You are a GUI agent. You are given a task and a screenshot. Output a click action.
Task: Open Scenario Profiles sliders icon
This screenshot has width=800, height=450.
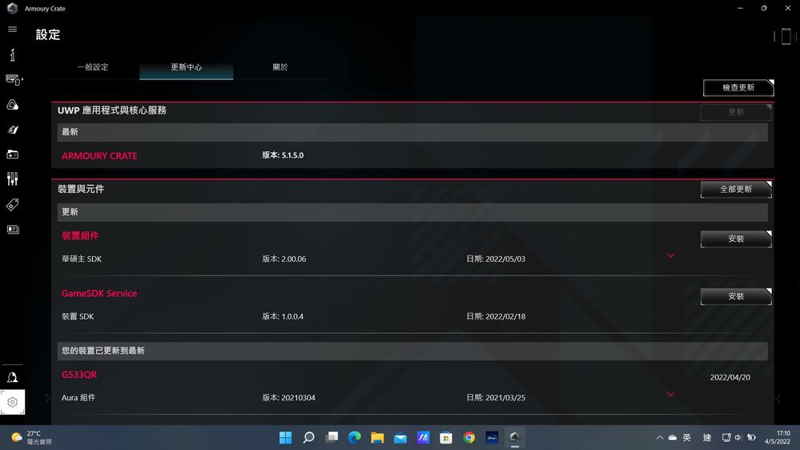(12, 179)
